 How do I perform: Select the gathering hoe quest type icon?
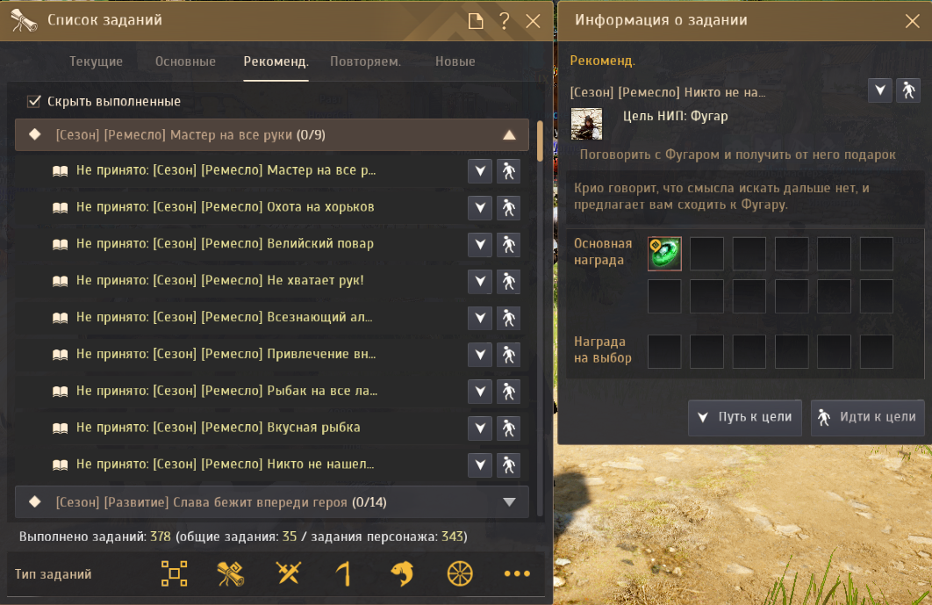tap(344, 573)
